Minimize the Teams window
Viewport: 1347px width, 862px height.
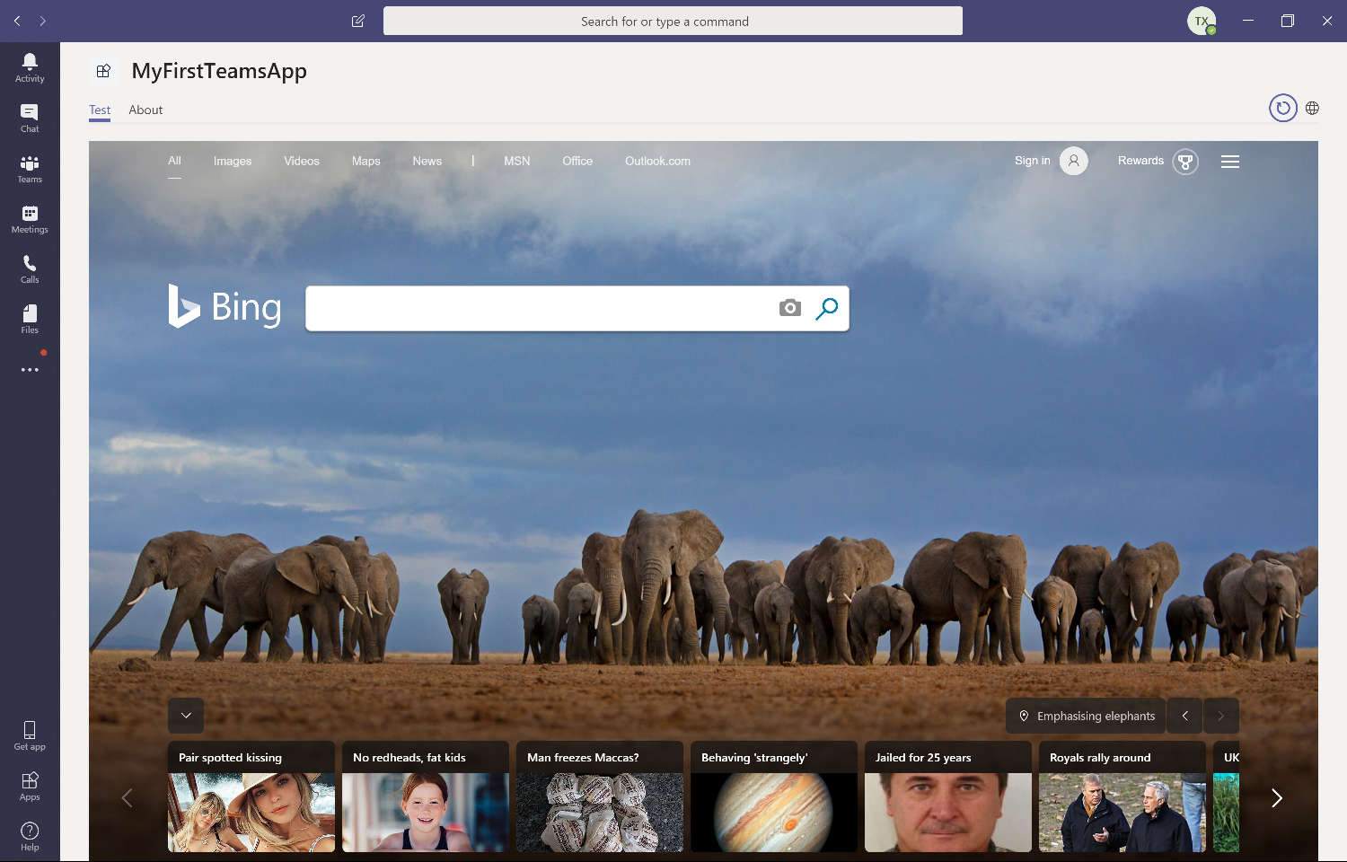tap(1248, 21)
